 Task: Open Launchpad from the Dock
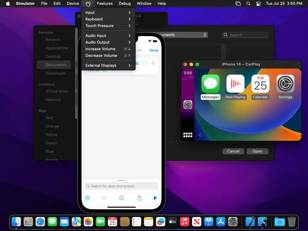(x=28, y=222)
